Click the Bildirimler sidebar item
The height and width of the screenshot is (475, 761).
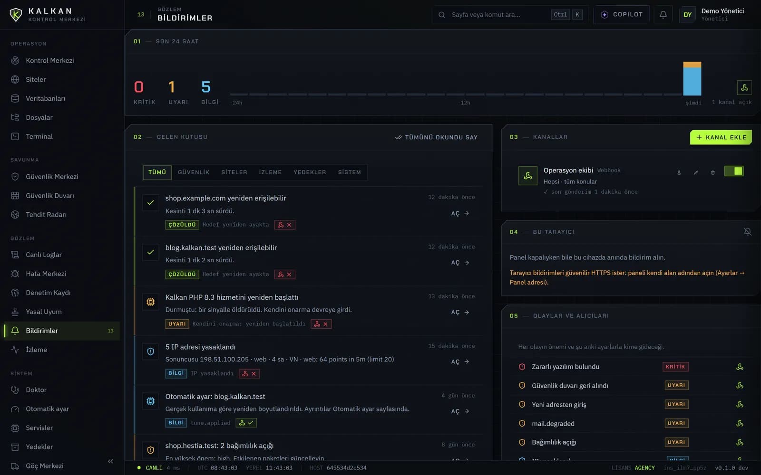[x=62, y=331]
